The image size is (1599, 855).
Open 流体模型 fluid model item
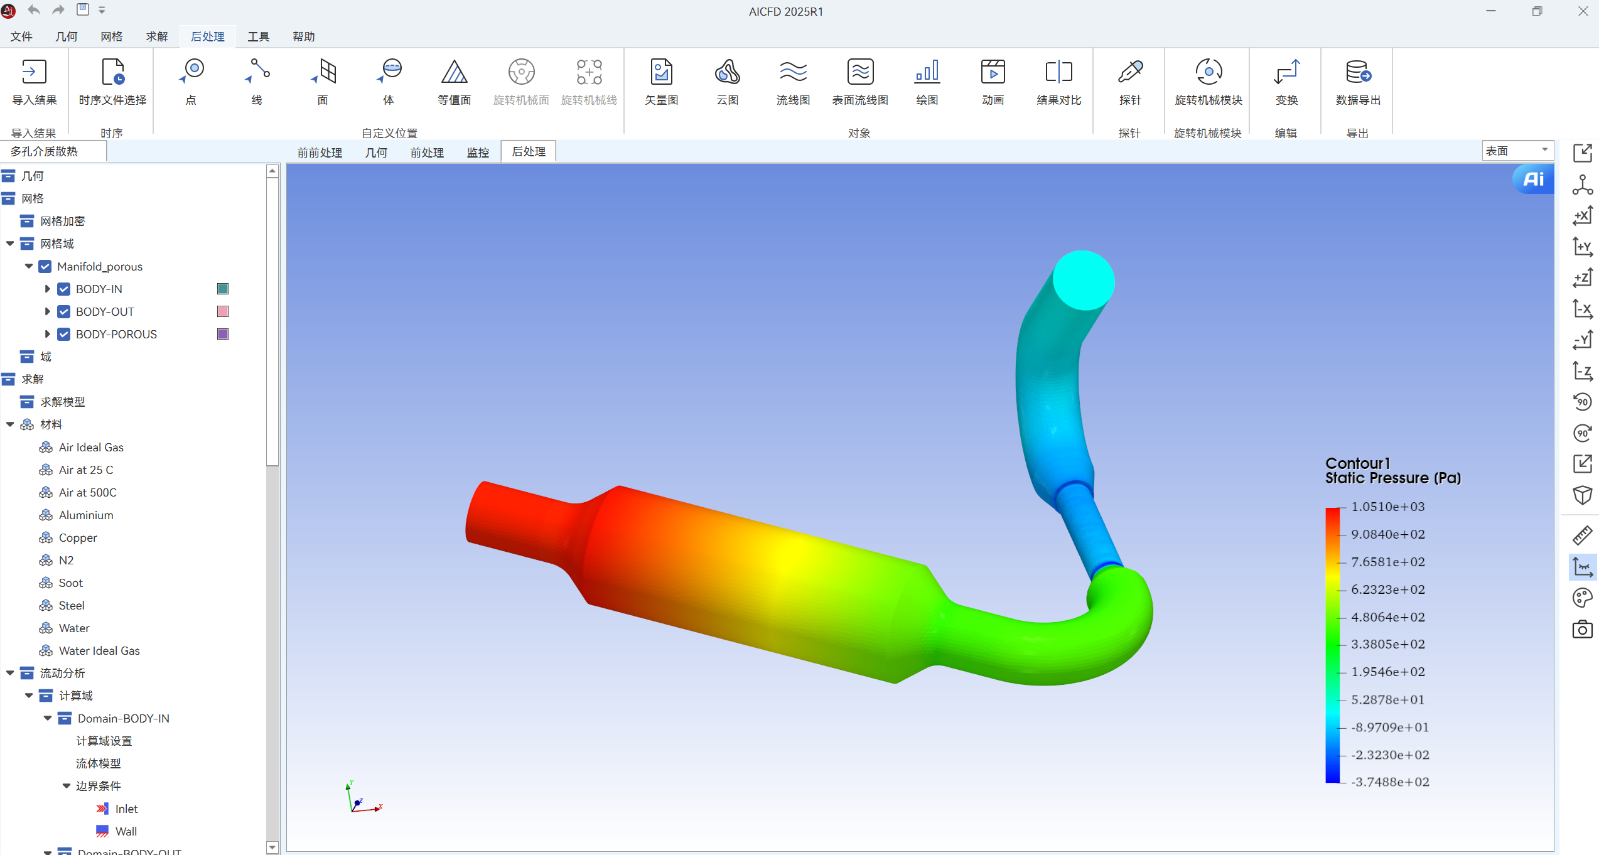pyautogui.click(x=99, y=763)
